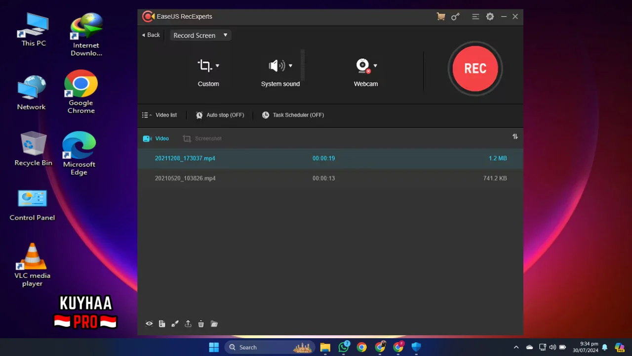632x356 pixels.
Task: Click the sort order arrows icon
Action: click(515, 136)
